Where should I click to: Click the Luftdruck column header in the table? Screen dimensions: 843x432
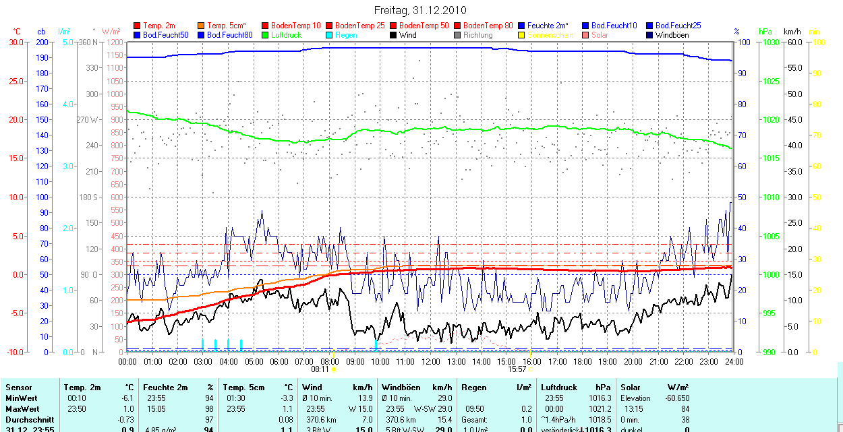[x=558, y=388]
